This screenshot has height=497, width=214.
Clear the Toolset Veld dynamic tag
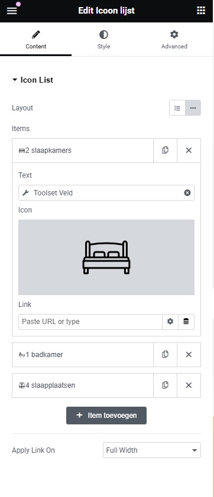tap(187, 192)
